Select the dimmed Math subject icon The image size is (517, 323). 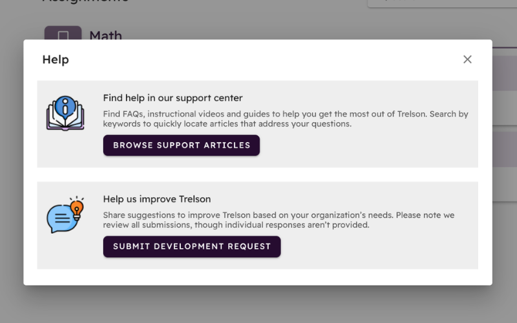pos(63,33)
